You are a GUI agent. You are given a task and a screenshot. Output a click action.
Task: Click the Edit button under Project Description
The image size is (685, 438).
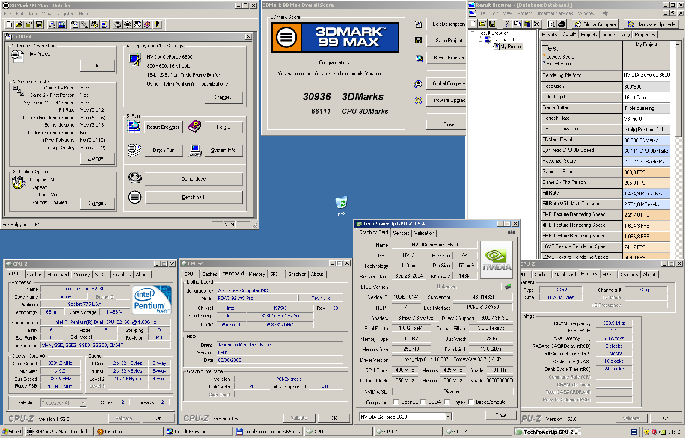point(98,65)
